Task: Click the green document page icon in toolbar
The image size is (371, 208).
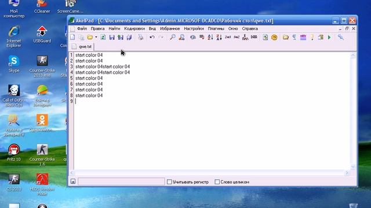Action: coord(265,37)
